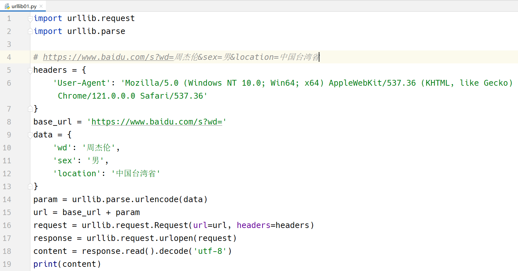Click 'headers=headers' argument on line 16
518x271 pixels.
[x=273, y=225]
